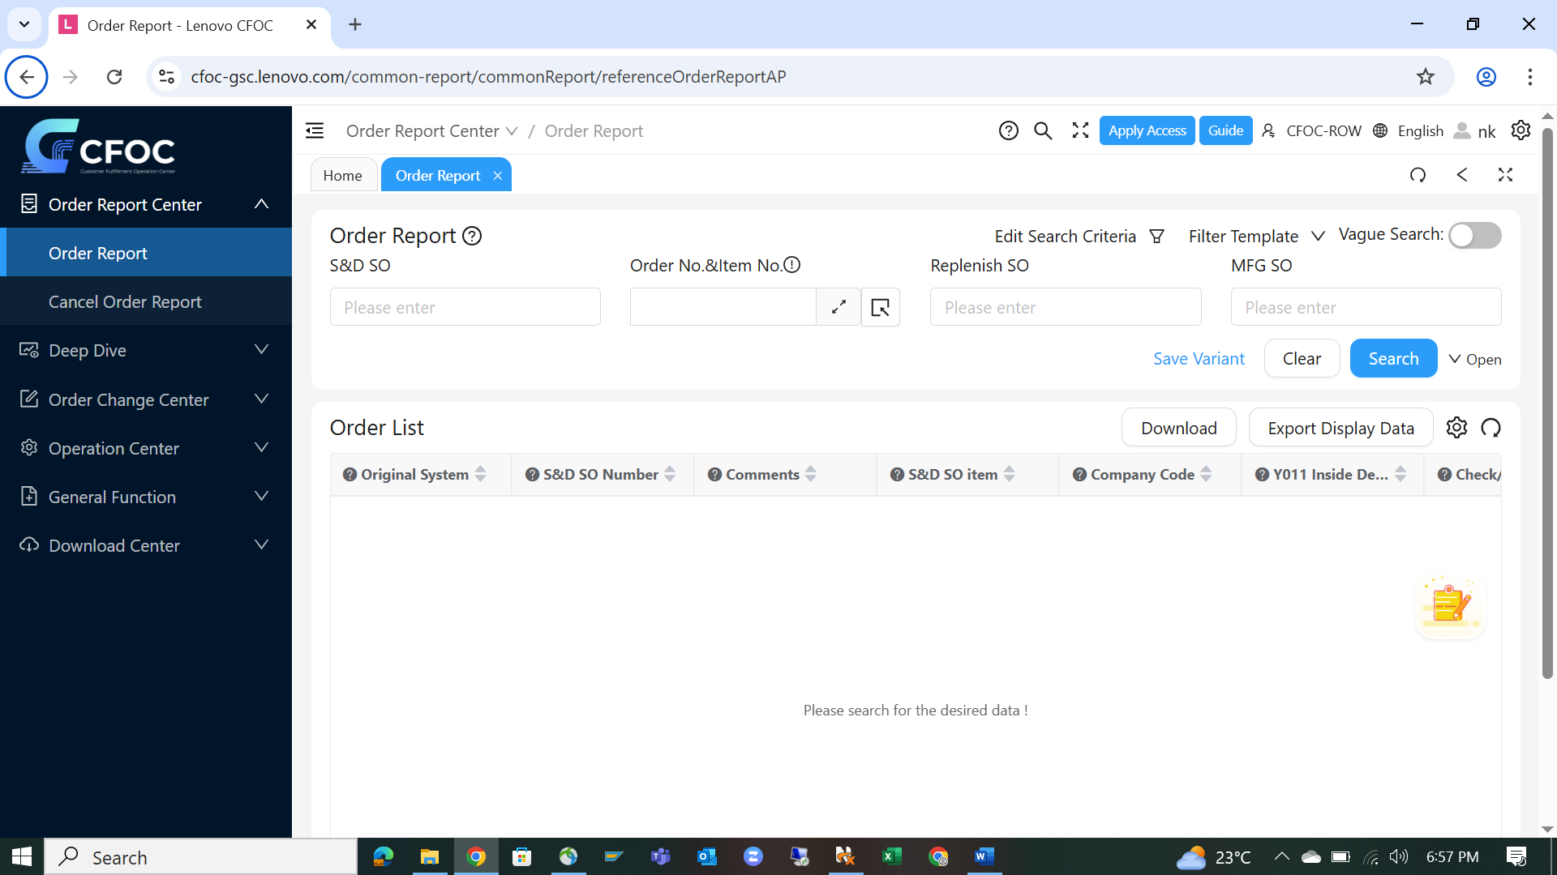Click the floating notepad feedback icon
This screenshot has height=875, width=1557.
(x=1450, y=604)
